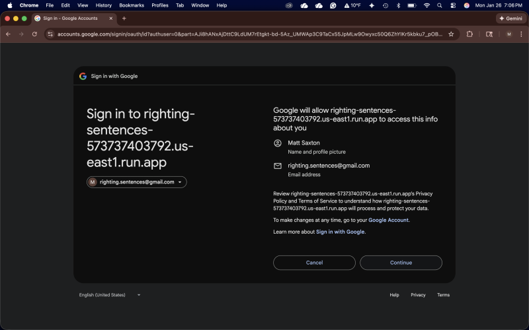Screen dimensions: 529x330
Task: Close the Sign in - Google Accounts tab
Action: coord(110,18)
